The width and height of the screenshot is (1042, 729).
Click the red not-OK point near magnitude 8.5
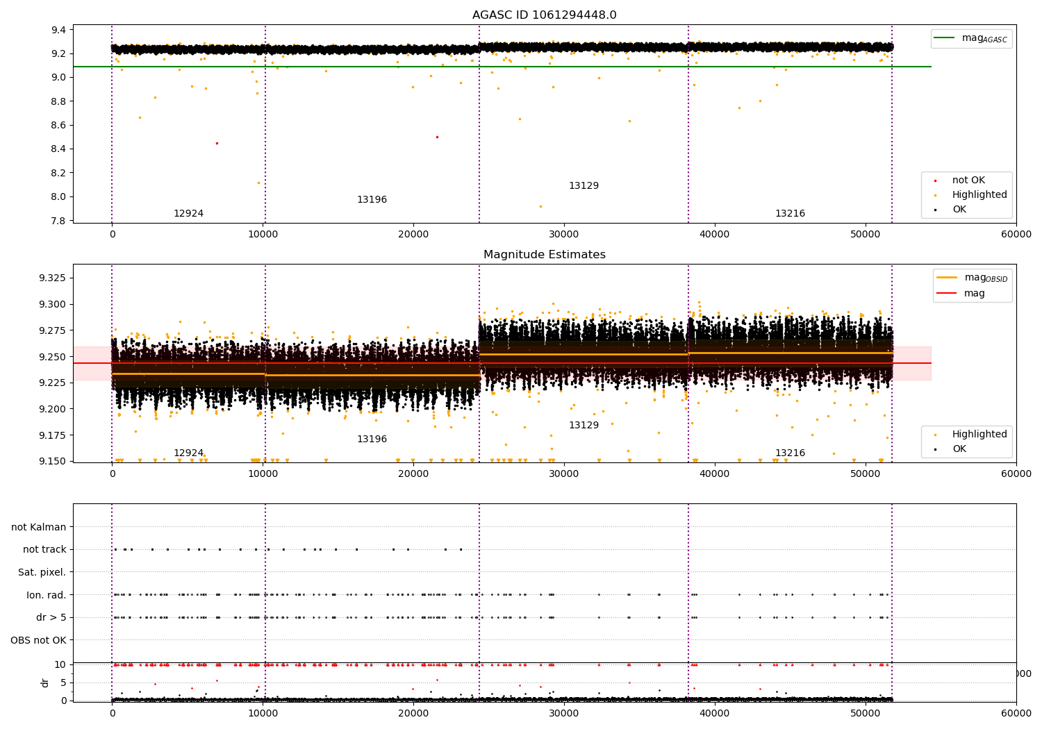tap(437, 137)
